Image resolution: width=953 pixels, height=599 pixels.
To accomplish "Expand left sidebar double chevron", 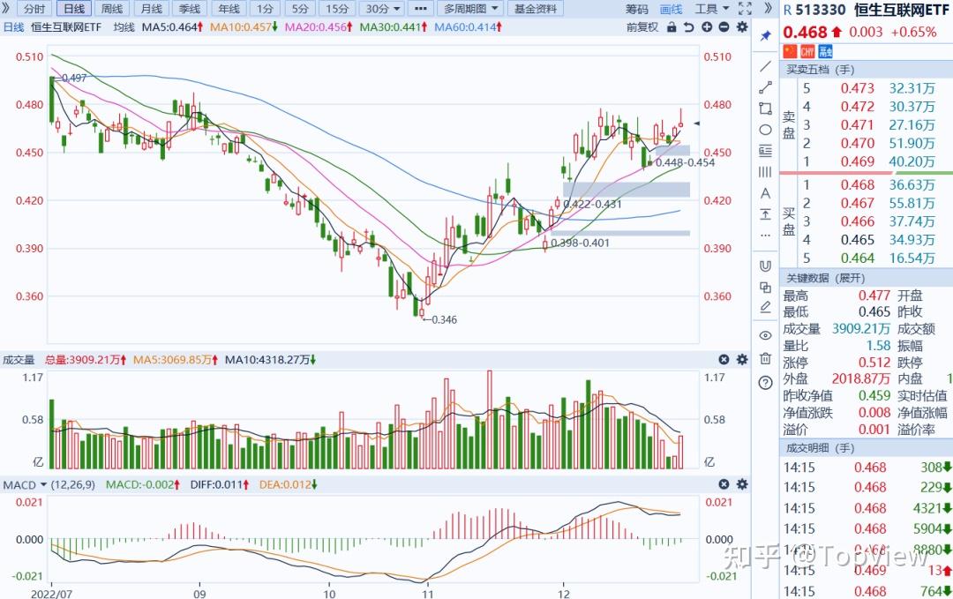I will tap(6, 9).
